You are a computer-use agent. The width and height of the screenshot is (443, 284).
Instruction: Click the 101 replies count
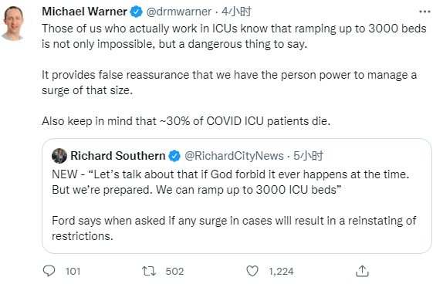(x=73, y=272)
